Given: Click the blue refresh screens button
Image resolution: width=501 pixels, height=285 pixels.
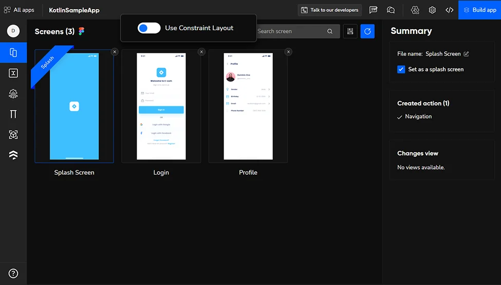Looking at the screenshot, I should click(x=367, y=31).
